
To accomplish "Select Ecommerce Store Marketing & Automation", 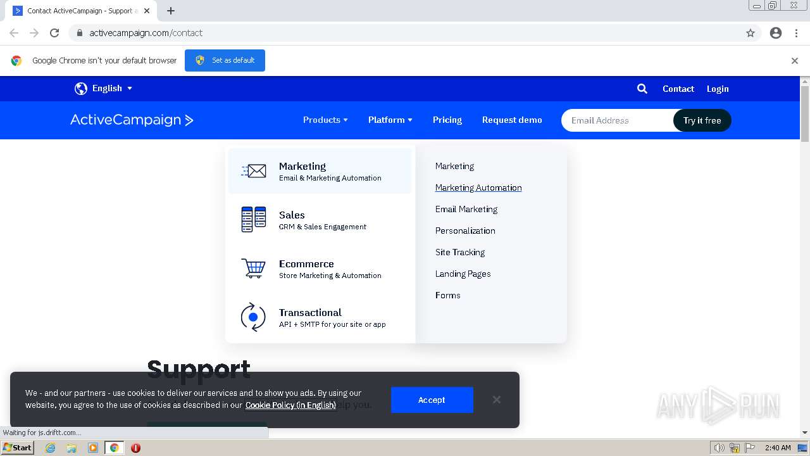I will coord(320,269).
